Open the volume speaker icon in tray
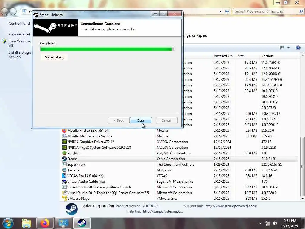 point(275,223)
